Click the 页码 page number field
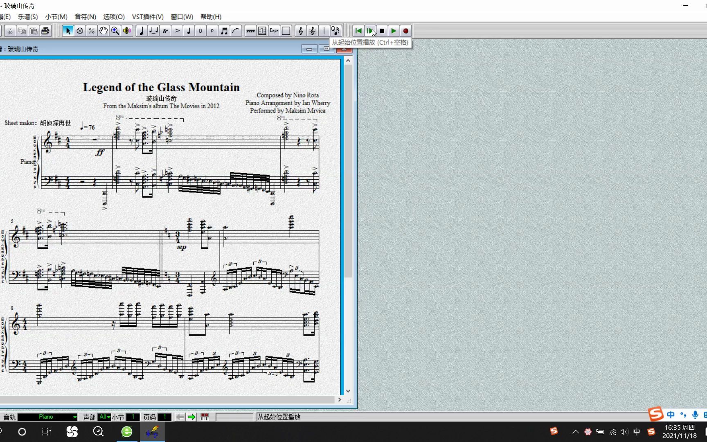The width and height of the screenshot is (707, 442). (164, 417)
